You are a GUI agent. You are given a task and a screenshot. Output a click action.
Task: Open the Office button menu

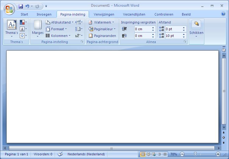click(x=9, y=9)
